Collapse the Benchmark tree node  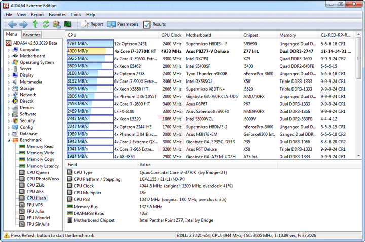(9, 140)
